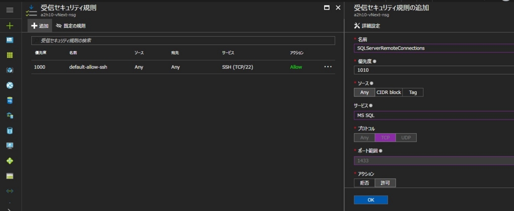
Task: Open Storage accounts icon in sidebar
Action: point(10,176)
